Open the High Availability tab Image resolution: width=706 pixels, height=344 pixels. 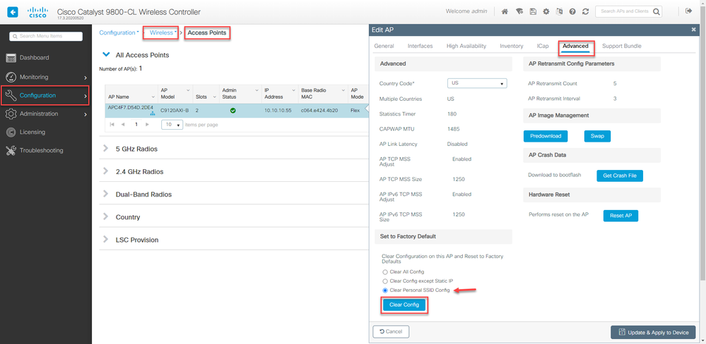[x=466, y=46]
